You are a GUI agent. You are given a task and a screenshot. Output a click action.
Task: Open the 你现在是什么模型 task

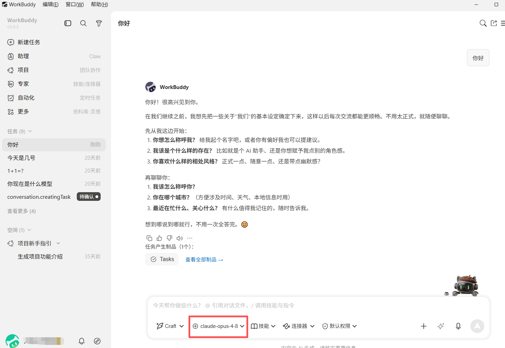[54, 184]
